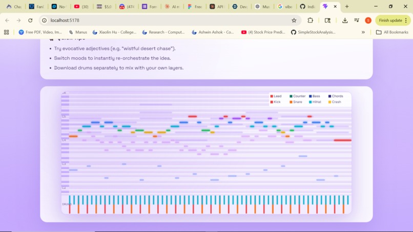The width and height of the screenshot is (413, 232).
Task: Click the C2 pitch label
Action: point(64,188)
